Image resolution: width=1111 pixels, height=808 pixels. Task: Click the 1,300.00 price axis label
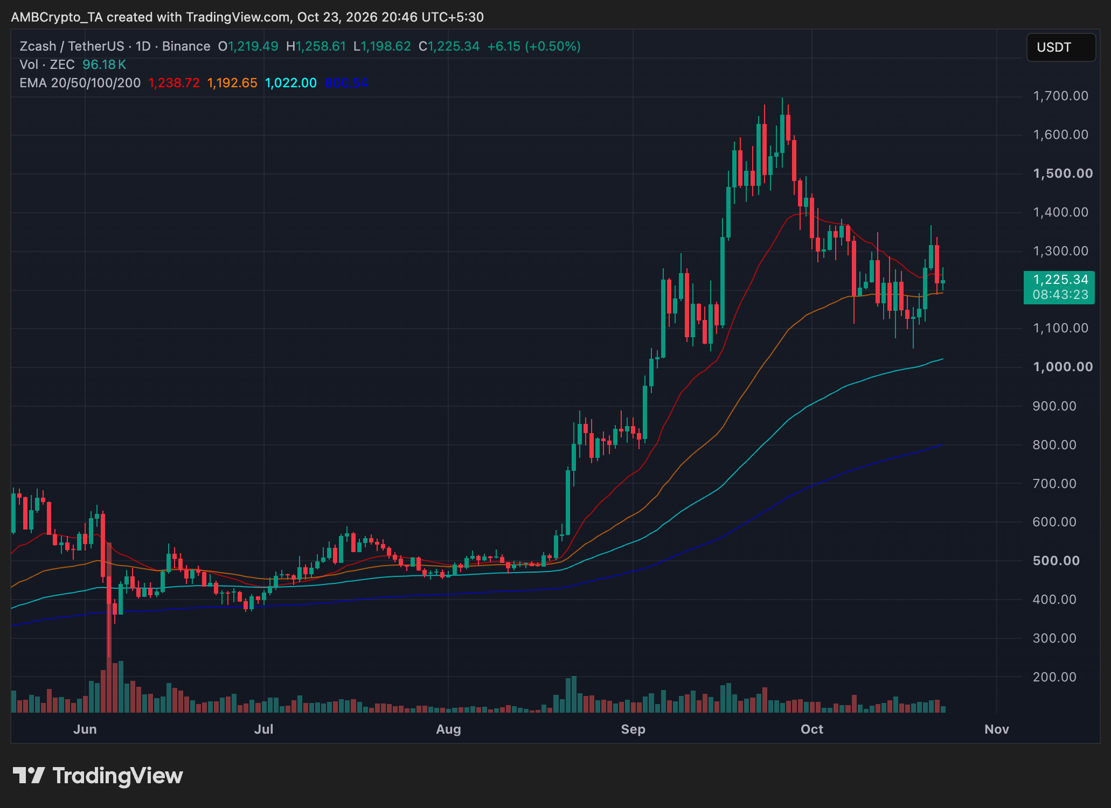pos(1060,251)
